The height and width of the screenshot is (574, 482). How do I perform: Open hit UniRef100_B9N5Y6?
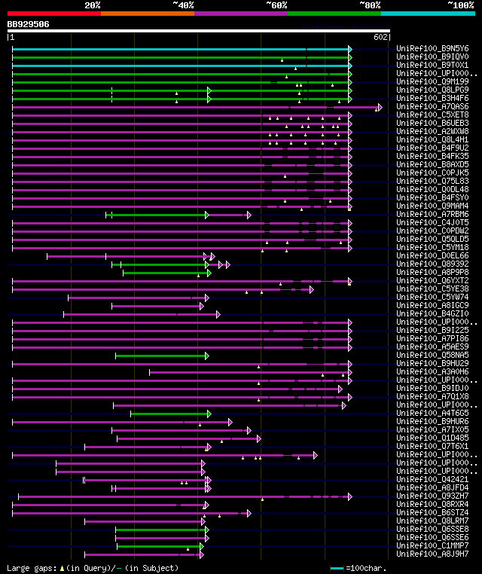432,49
